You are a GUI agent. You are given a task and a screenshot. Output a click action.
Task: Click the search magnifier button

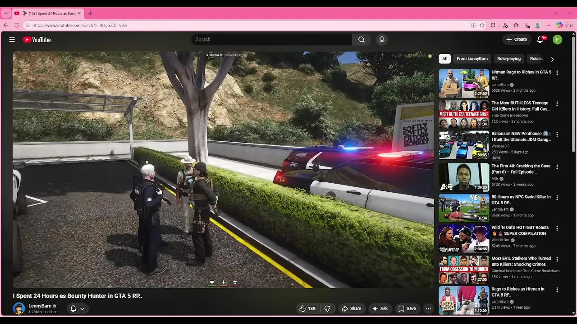coord(362,40)
